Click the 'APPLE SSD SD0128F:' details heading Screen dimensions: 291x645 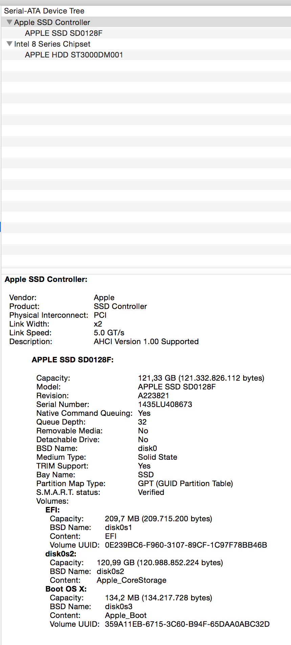(73, 360)
